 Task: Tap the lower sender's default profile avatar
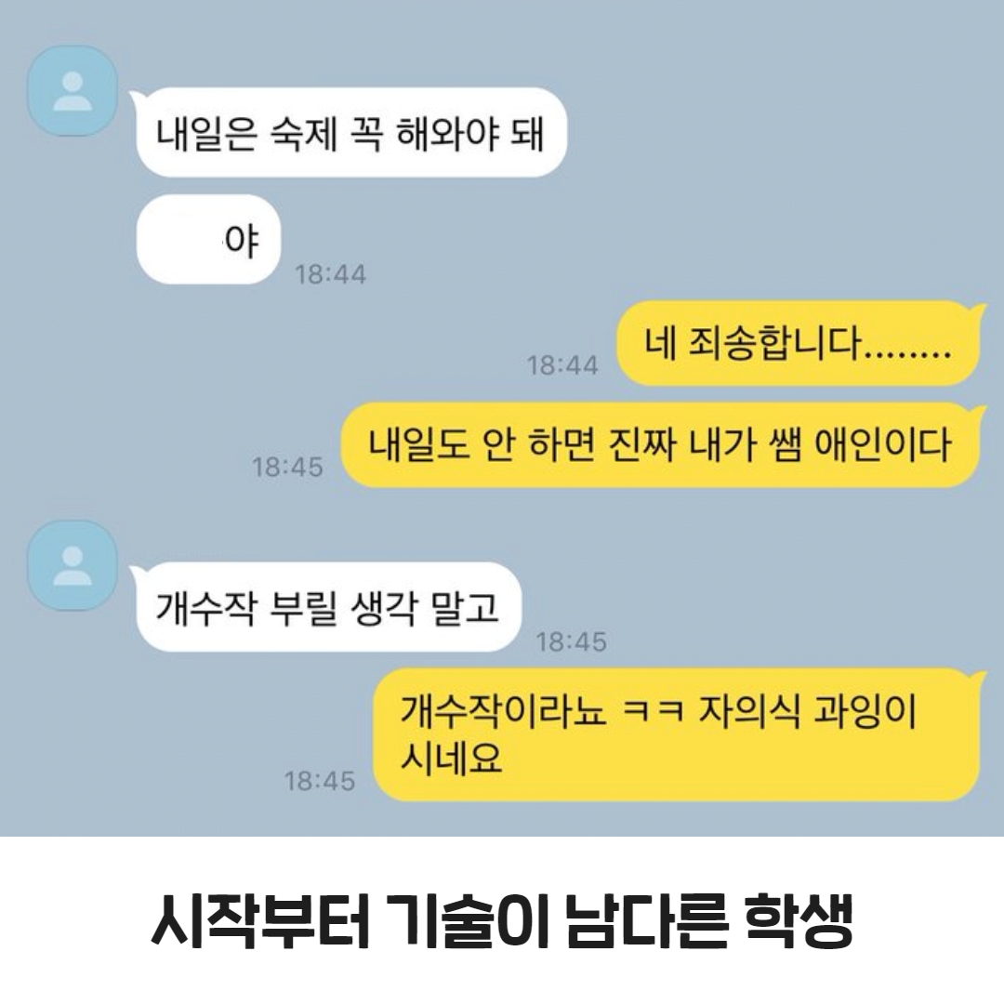tap(73, 565)
